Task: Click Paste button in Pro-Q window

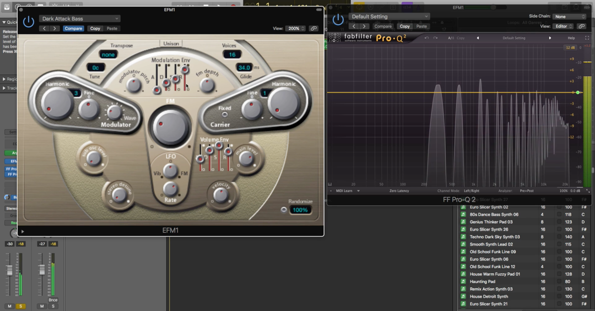Action: pyautogui.click(x=421, y=26)
